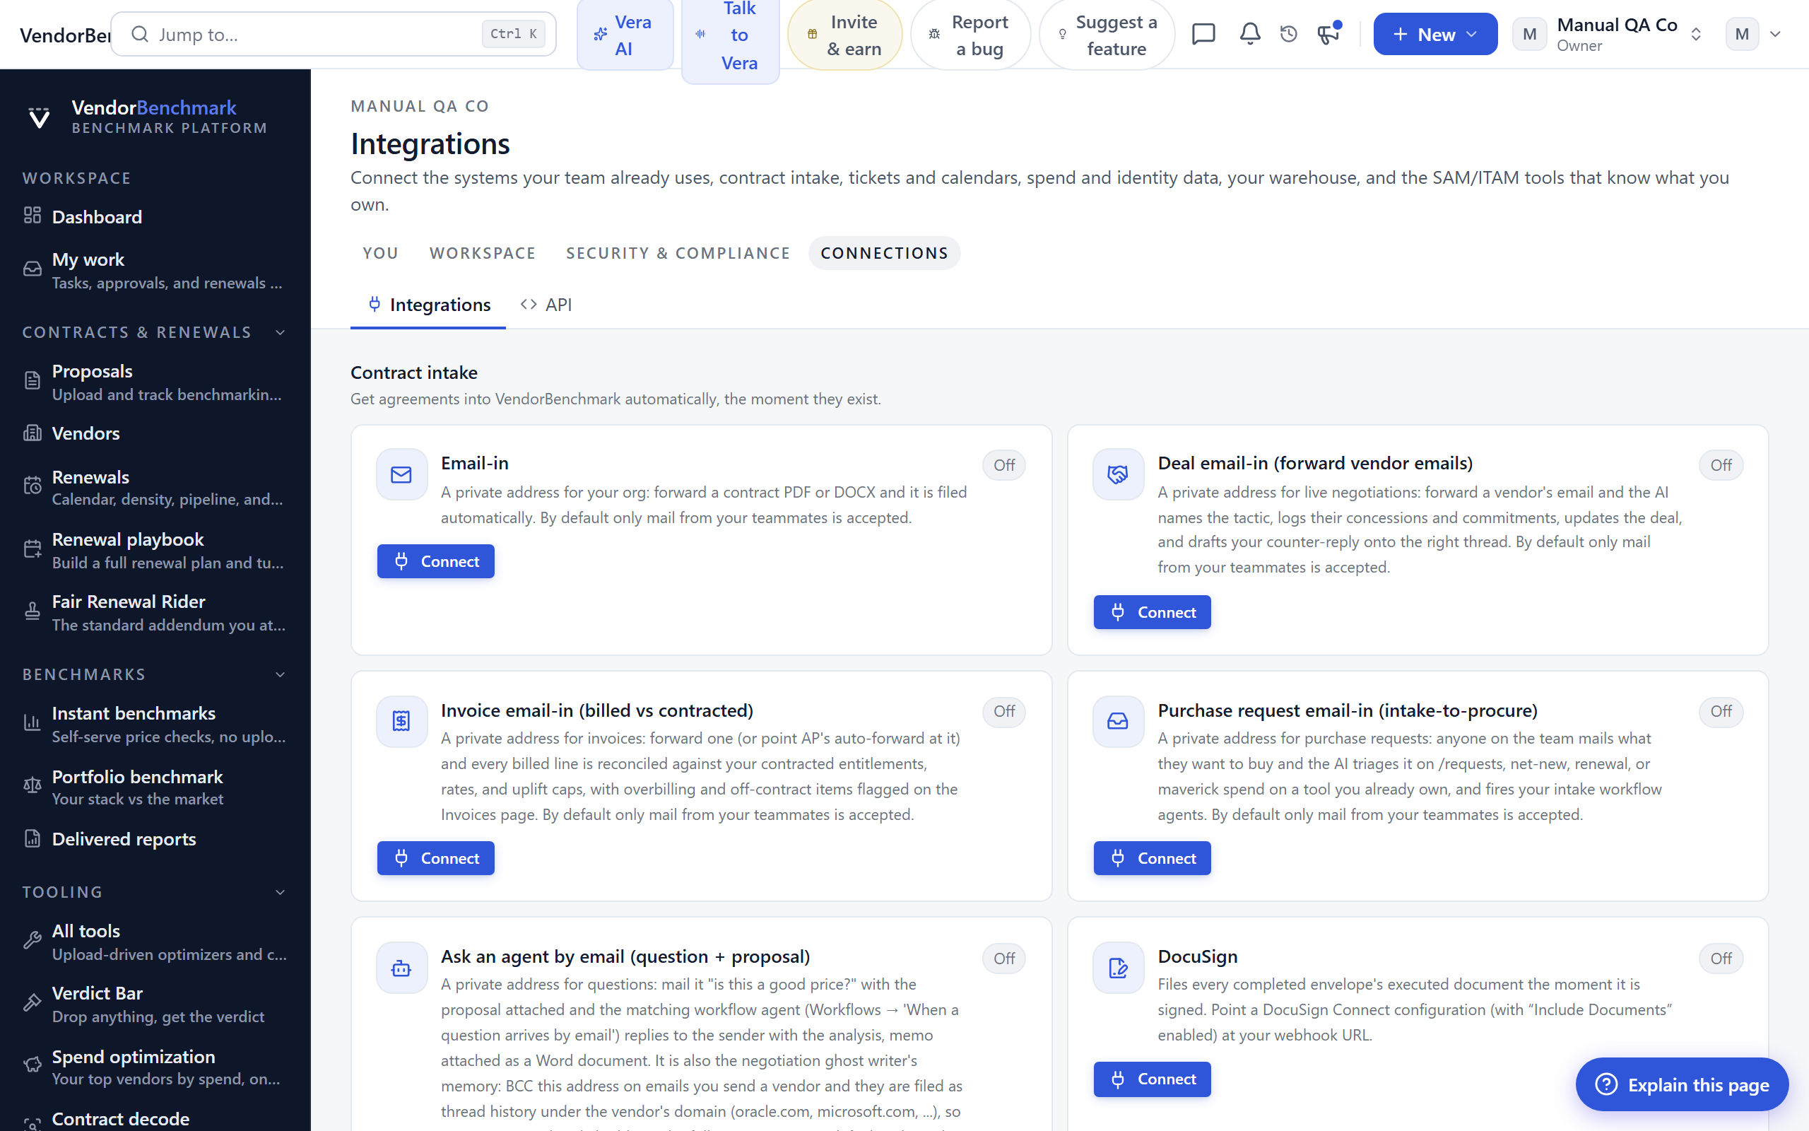Click the Verdict Bar gavel icon

coord(32,1002)
